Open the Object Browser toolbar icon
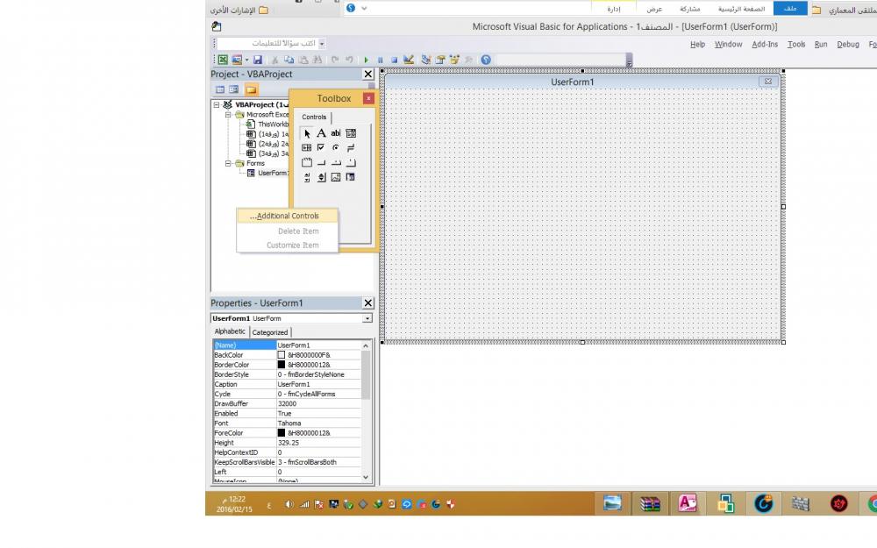877x548 pixels. pos(454,60)
